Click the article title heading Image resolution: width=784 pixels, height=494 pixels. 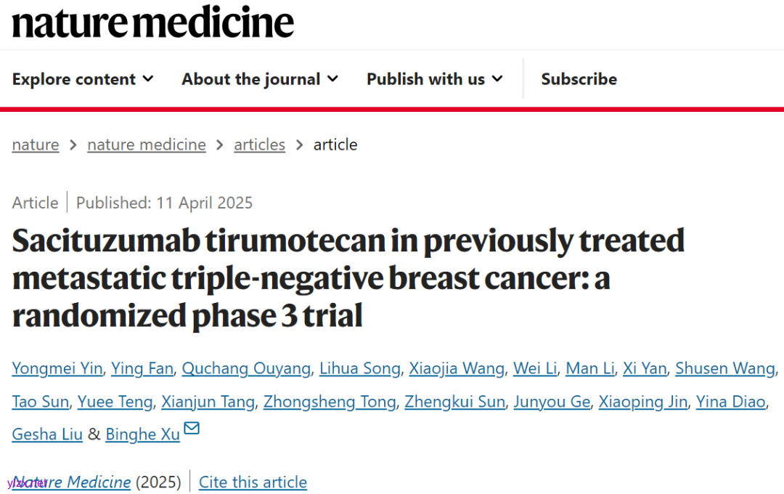(x=348, y=278)
